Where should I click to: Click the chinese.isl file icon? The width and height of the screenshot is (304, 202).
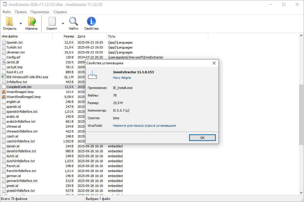click(4, 126)
